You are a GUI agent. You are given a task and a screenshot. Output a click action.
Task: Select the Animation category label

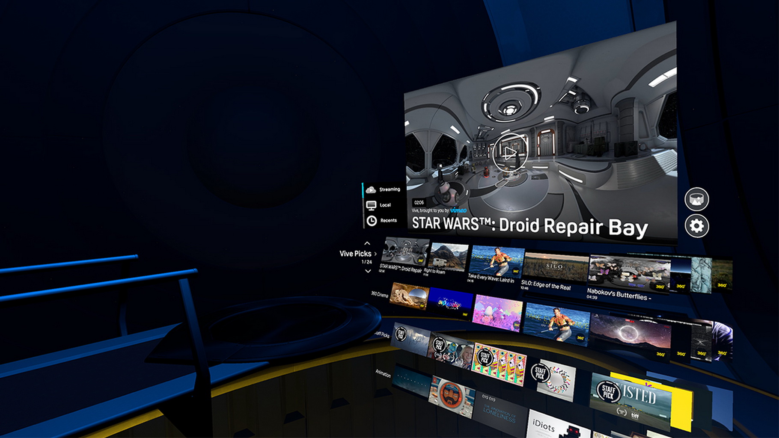(383, 373)
